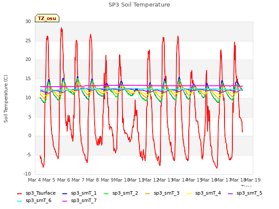Click the -10 y-axis tick label

(27, 174)
